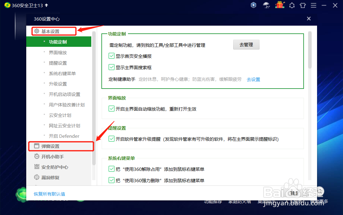Select 用户体验改善计划 in sidebar
The width and height of the screenshot is (343, 215).
tap(67, 105)
